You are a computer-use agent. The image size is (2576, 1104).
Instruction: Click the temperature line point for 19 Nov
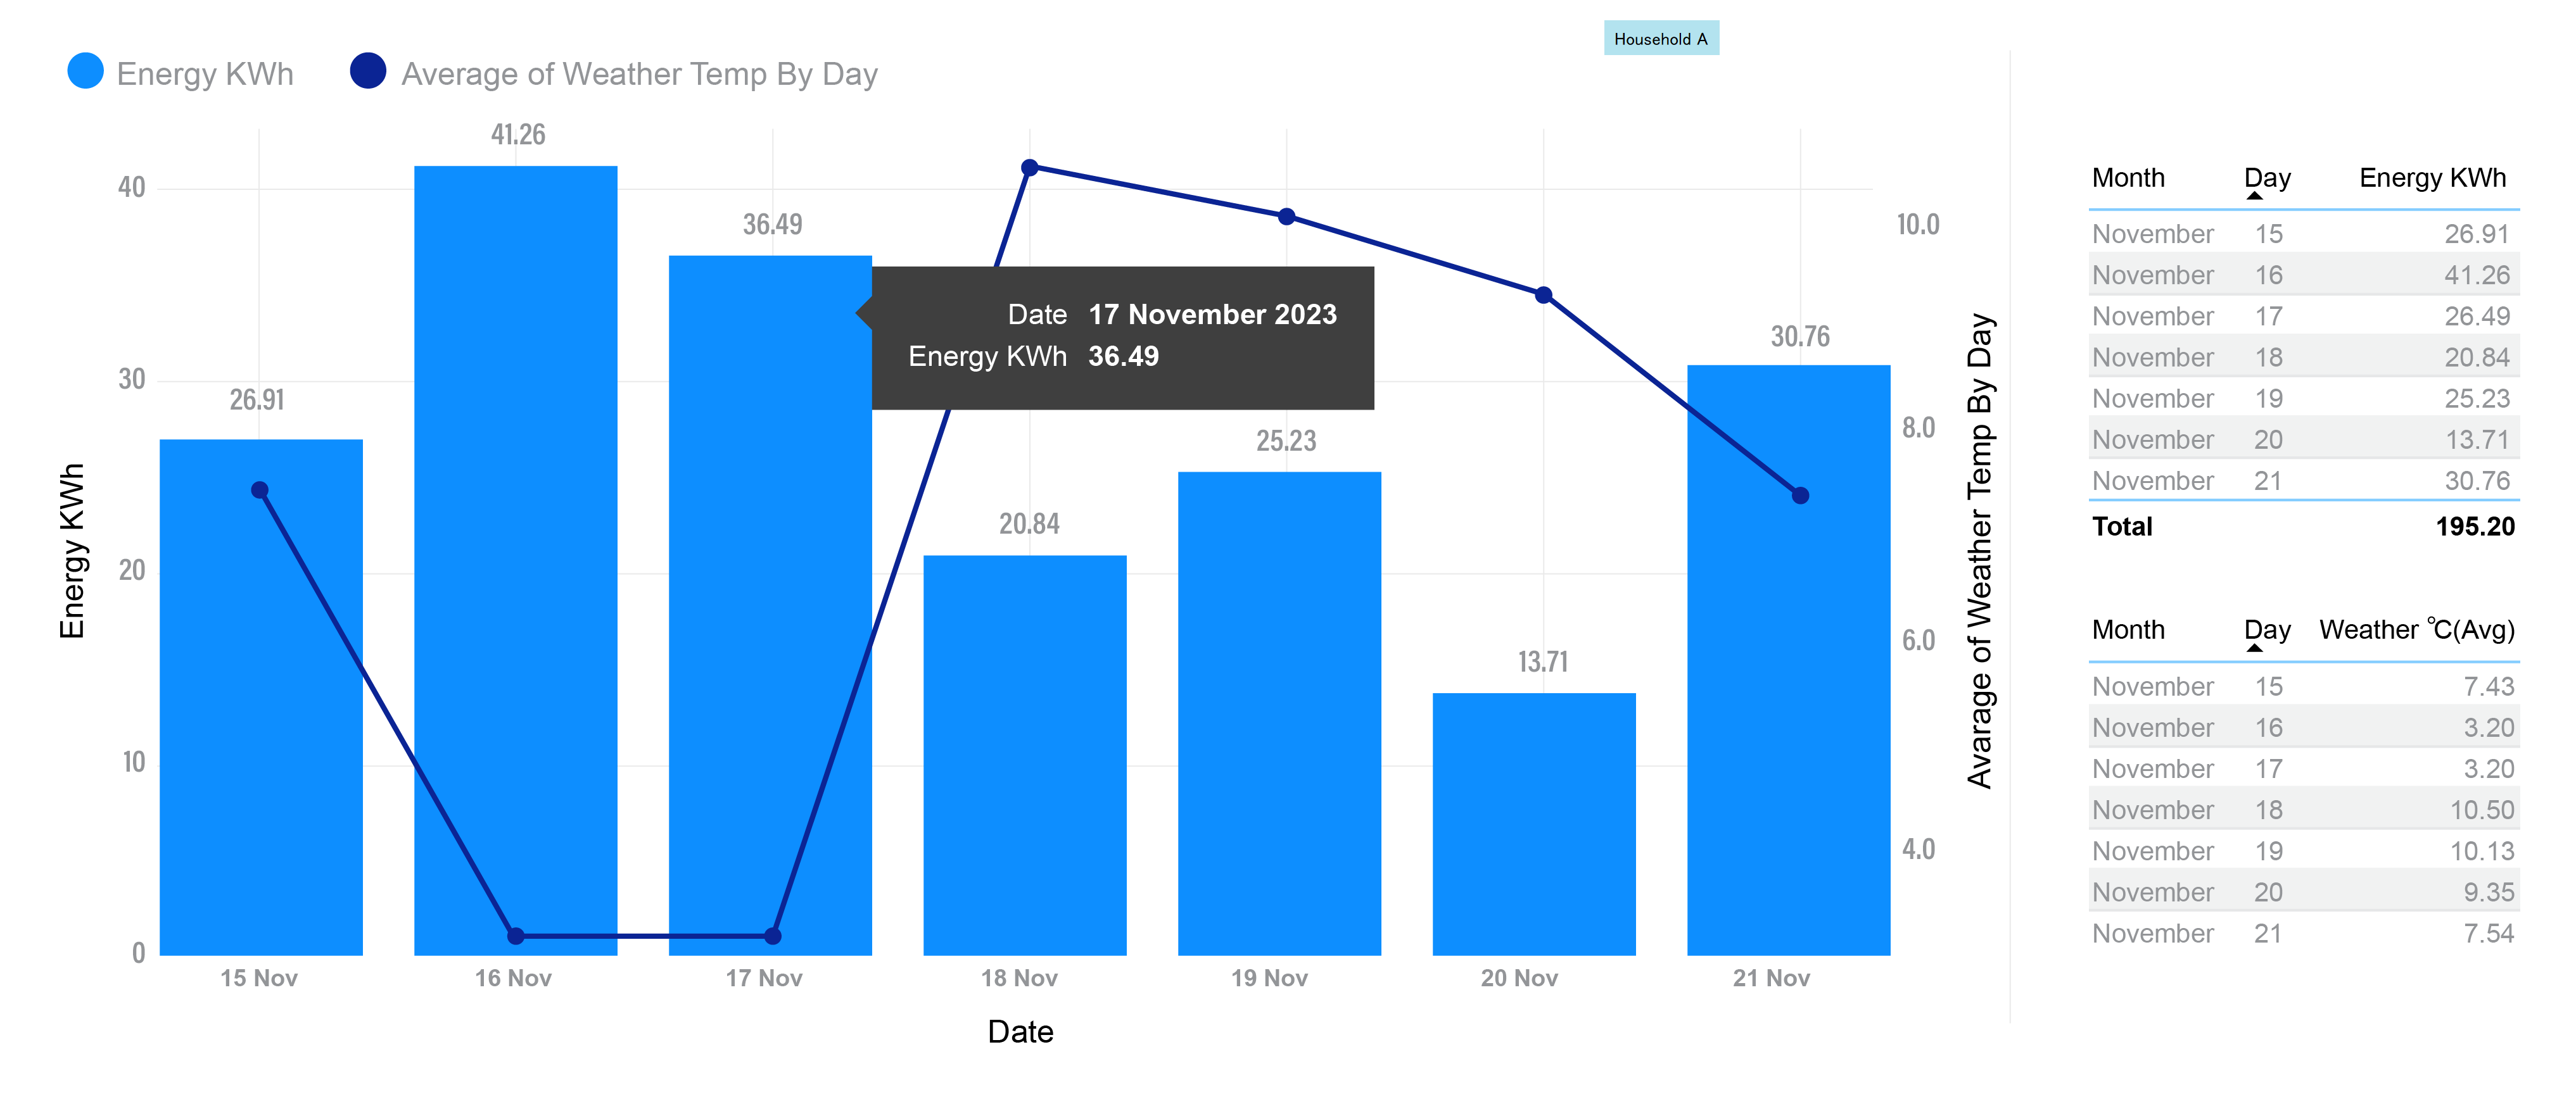coord(1287,216)
